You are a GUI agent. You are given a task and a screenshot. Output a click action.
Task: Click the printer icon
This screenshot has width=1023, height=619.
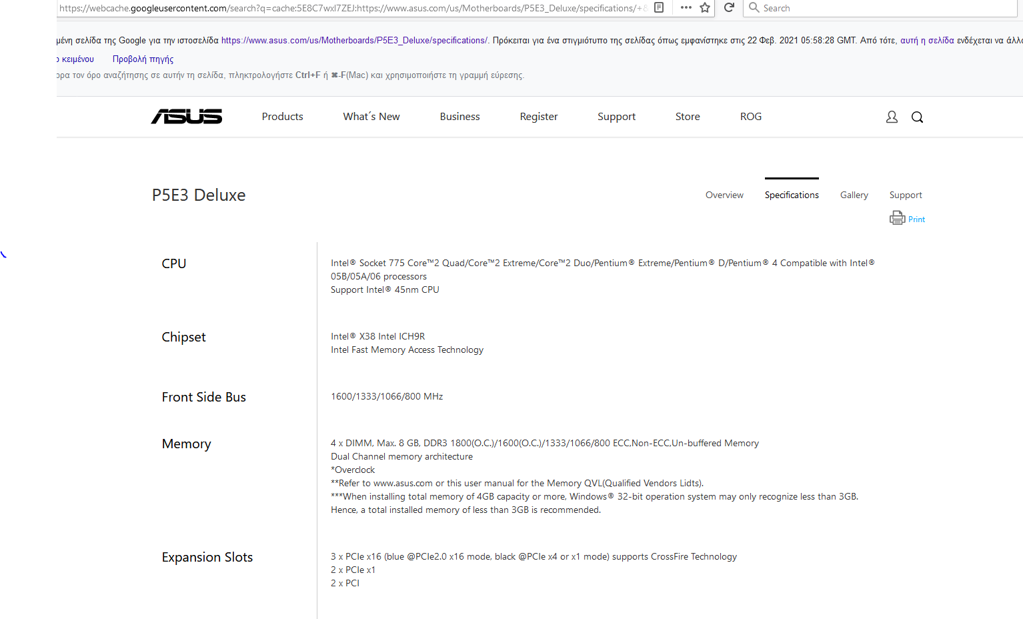897,218
